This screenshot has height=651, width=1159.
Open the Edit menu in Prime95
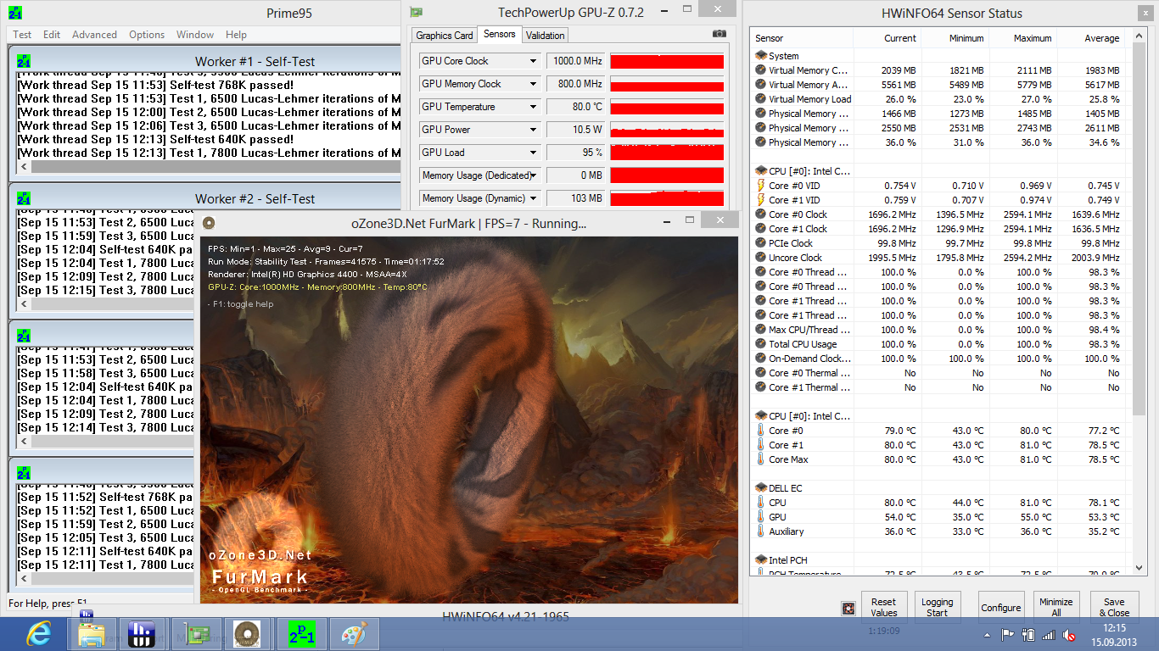[52, 35]
